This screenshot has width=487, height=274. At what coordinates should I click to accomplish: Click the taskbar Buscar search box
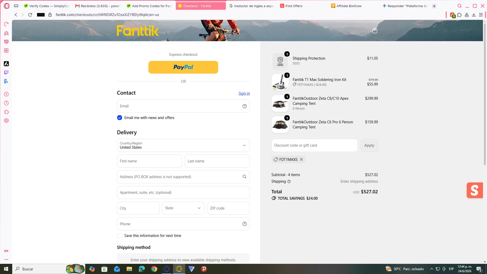(x=49, y=269)
